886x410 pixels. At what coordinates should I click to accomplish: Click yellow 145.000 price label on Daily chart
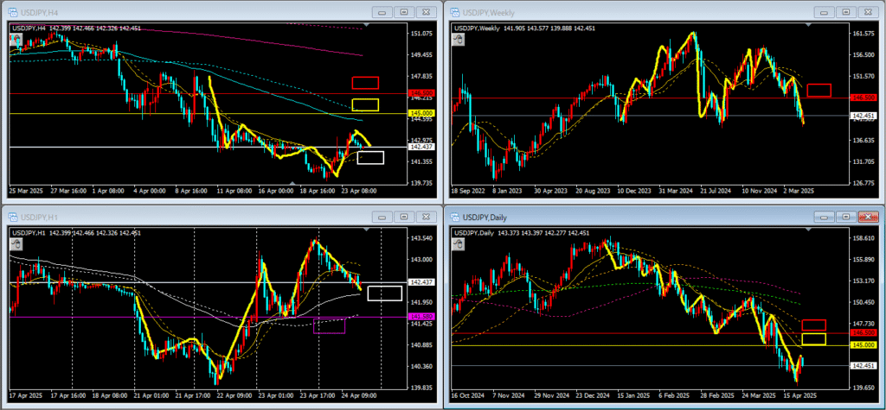tap(863, 344)
